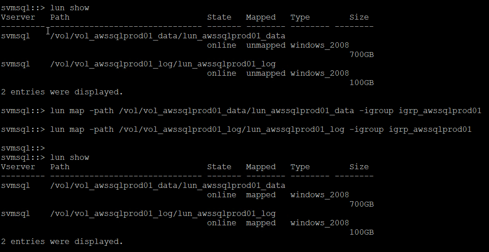The width and height of the screenshot is (489, 252).
Task: Click the State header in first lun show output
Action: click(219, 17)
